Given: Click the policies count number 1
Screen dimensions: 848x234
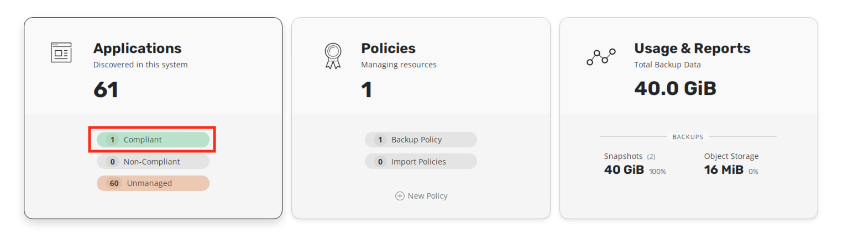Looking at the screenshot, I should point(367,89).
